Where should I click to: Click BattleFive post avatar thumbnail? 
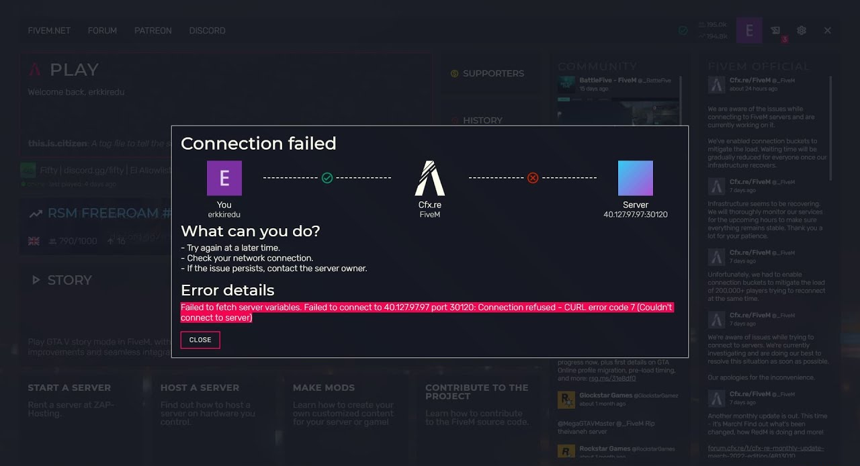coord(566,85)
